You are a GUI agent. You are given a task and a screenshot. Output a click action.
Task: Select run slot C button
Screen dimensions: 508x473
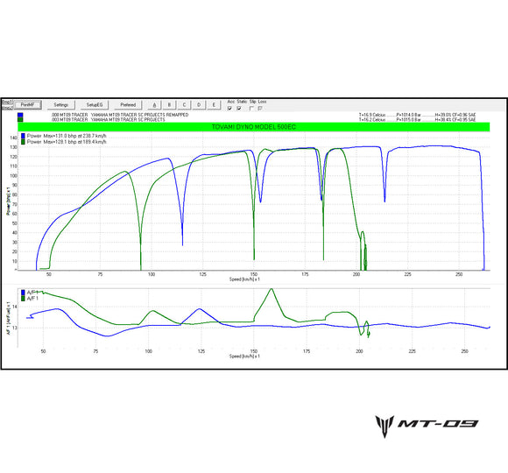tap(184, 104)
